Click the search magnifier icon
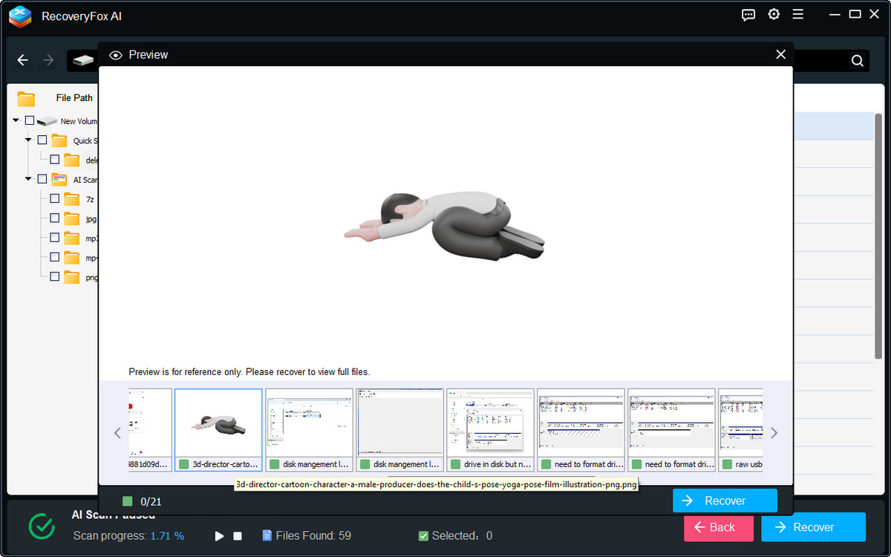The height and width of the screenshot is (557, 891). (857, 61)
